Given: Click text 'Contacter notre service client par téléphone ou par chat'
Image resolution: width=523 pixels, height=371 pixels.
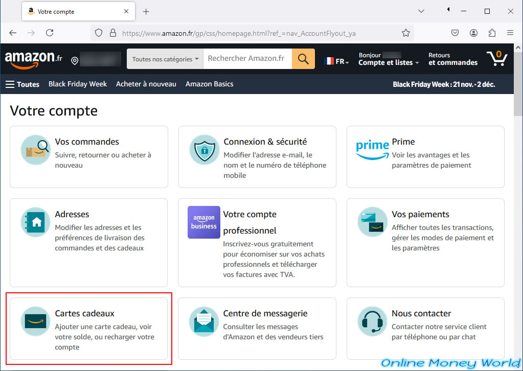Looking at the screenshot, I should [439, 332].
